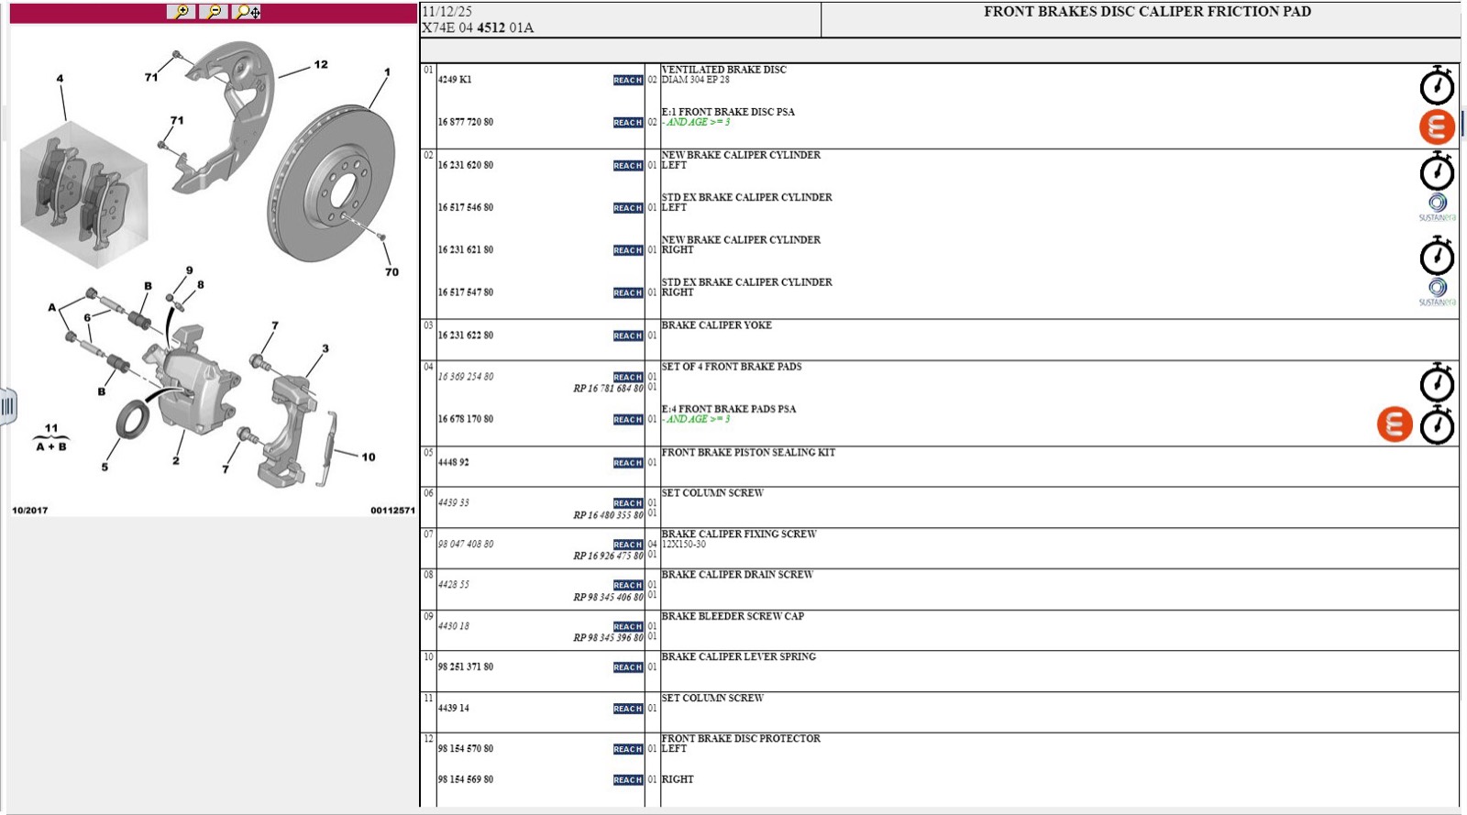Screen dimensions: 1467x815
Task: Zoom in on the parts diagram
Action: click(181, 12)
